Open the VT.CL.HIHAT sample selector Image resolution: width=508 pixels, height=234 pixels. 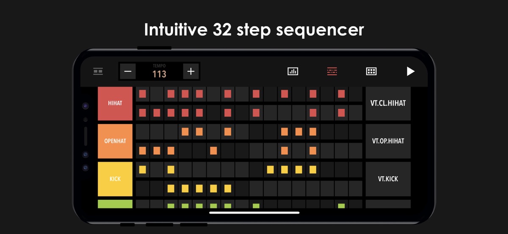(388, 103)
